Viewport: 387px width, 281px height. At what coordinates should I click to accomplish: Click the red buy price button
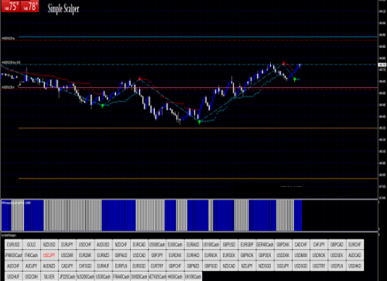pyautogui.click(x=30, y=6)
